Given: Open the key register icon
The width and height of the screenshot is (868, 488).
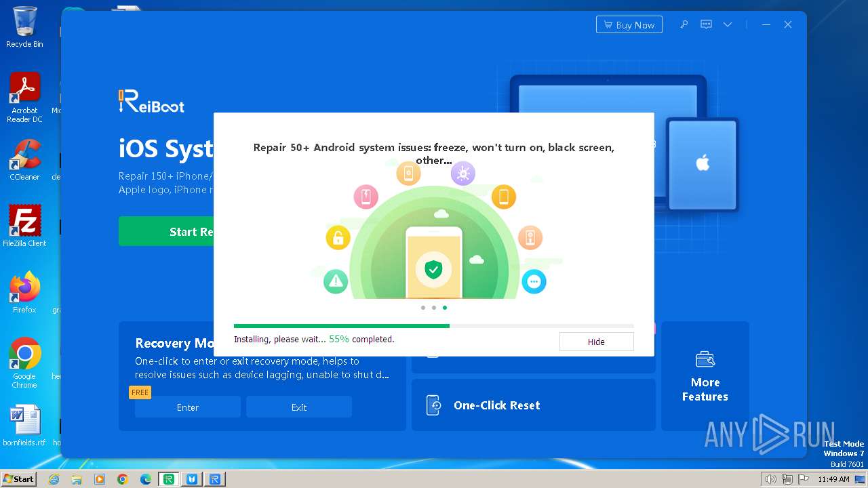Looking at the screenshot, I should pos(684,24).
